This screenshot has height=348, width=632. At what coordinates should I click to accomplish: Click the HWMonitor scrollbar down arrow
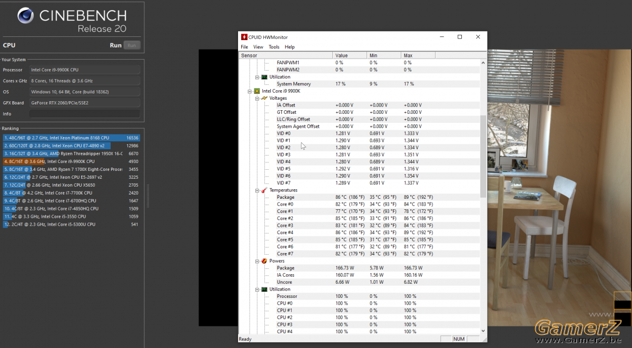[x=483, y=331]
